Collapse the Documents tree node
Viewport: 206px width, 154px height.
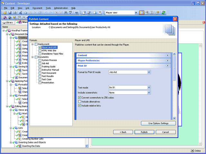[x=33, y=57]
